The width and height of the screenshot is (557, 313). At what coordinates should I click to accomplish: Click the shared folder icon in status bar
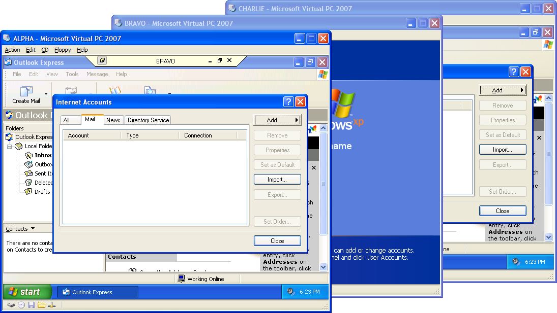[x=42, y=305]
